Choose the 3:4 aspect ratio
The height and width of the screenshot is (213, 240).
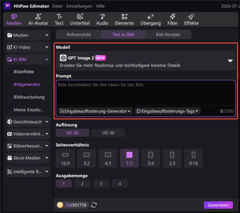click(x=151, y=158)
